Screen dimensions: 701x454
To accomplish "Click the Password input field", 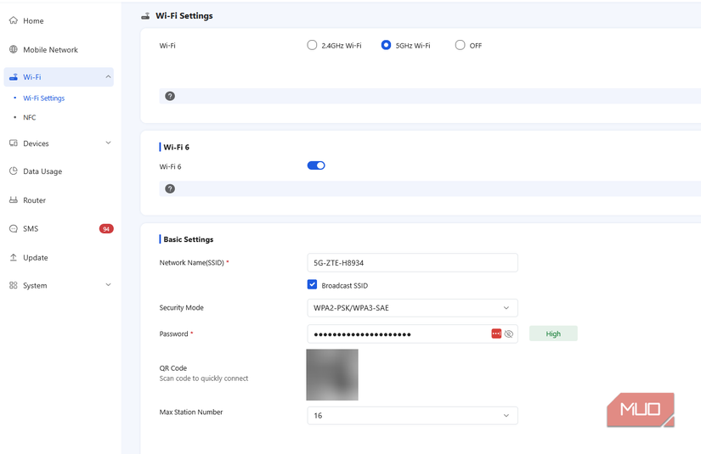I will pyautogui.click(x=412, y=333).
